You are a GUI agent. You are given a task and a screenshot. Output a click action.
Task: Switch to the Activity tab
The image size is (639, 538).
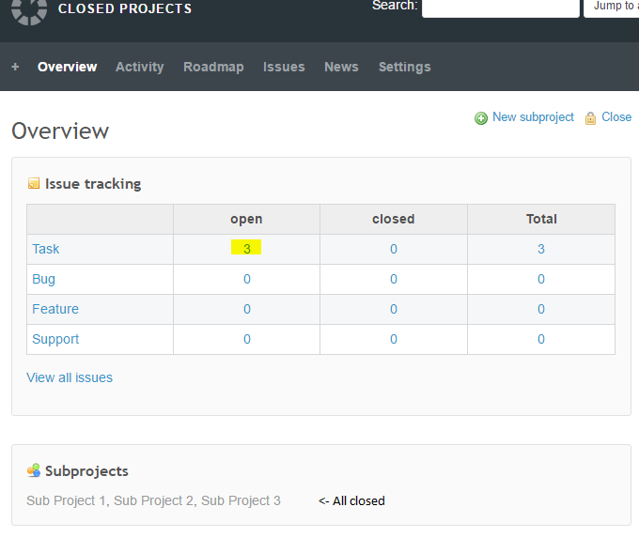(x=139, y=67)
